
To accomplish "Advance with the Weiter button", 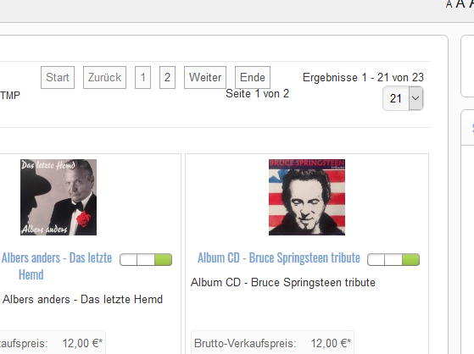I will [205, 77].
